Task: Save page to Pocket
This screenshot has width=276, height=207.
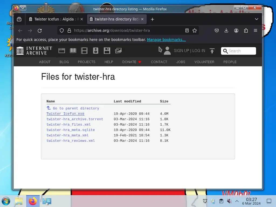Action: tap(217, 30)
